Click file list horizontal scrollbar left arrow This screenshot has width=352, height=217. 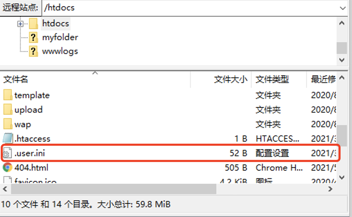5,189
